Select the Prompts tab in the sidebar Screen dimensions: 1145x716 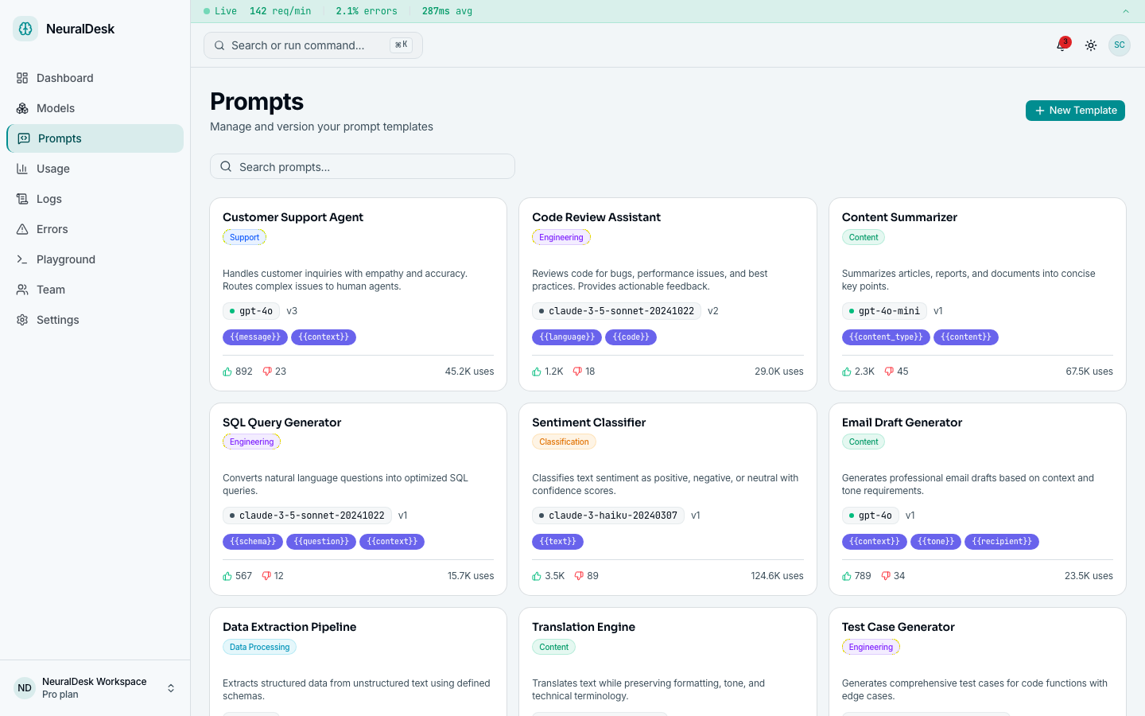pyautogui.click(x=60, y=138)
